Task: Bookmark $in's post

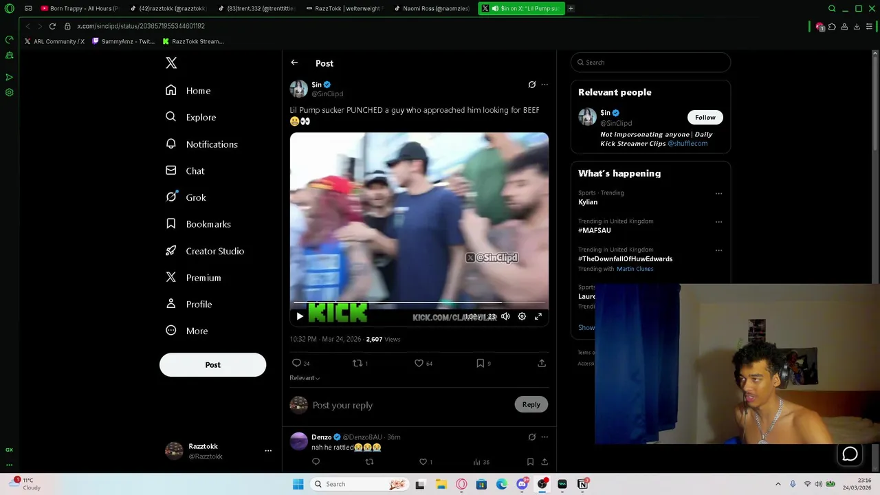Action: pyautogui.click(x=483, y=363)
